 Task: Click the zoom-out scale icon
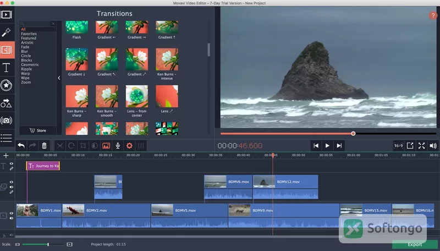click(18, 244)
